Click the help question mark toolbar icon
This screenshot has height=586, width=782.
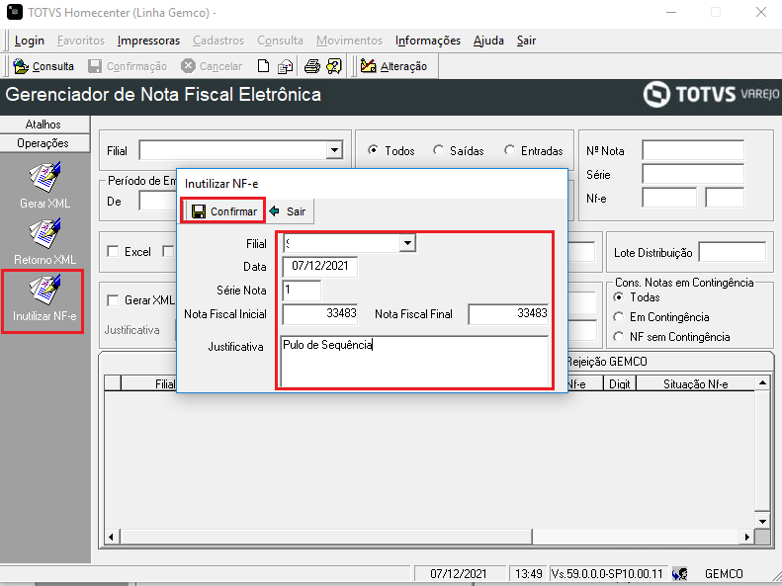coord(333,66)
